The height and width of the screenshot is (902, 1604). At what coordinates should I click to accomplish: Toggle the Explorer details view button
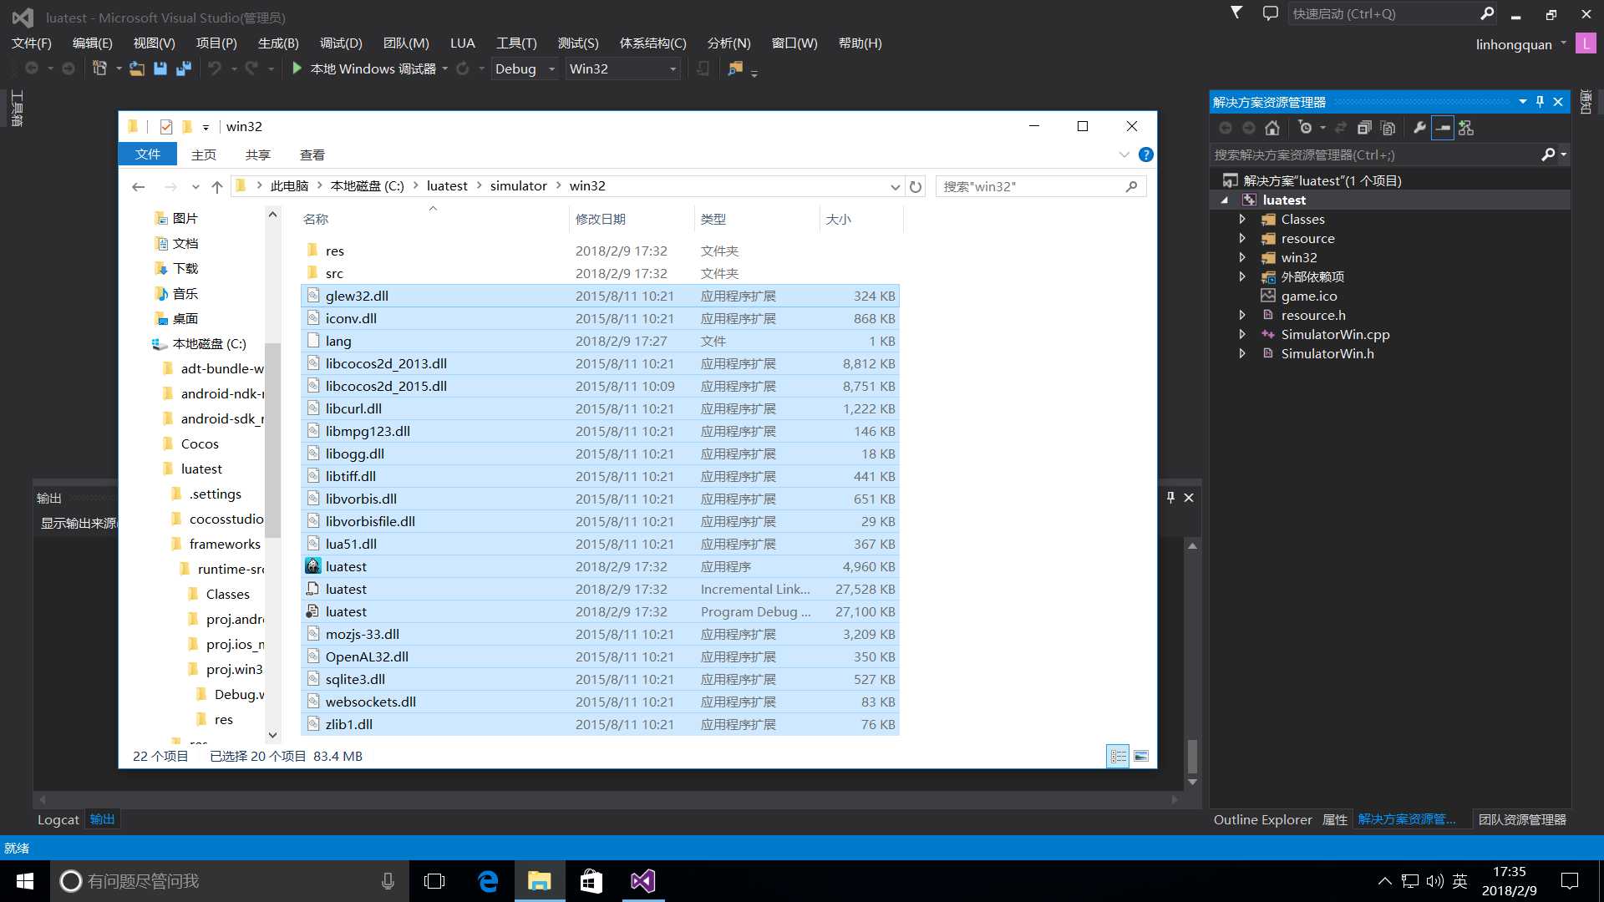point(1118,756)
